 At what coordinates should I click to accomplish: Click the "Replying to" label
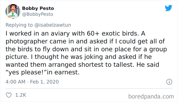click(x=19, y=25)
